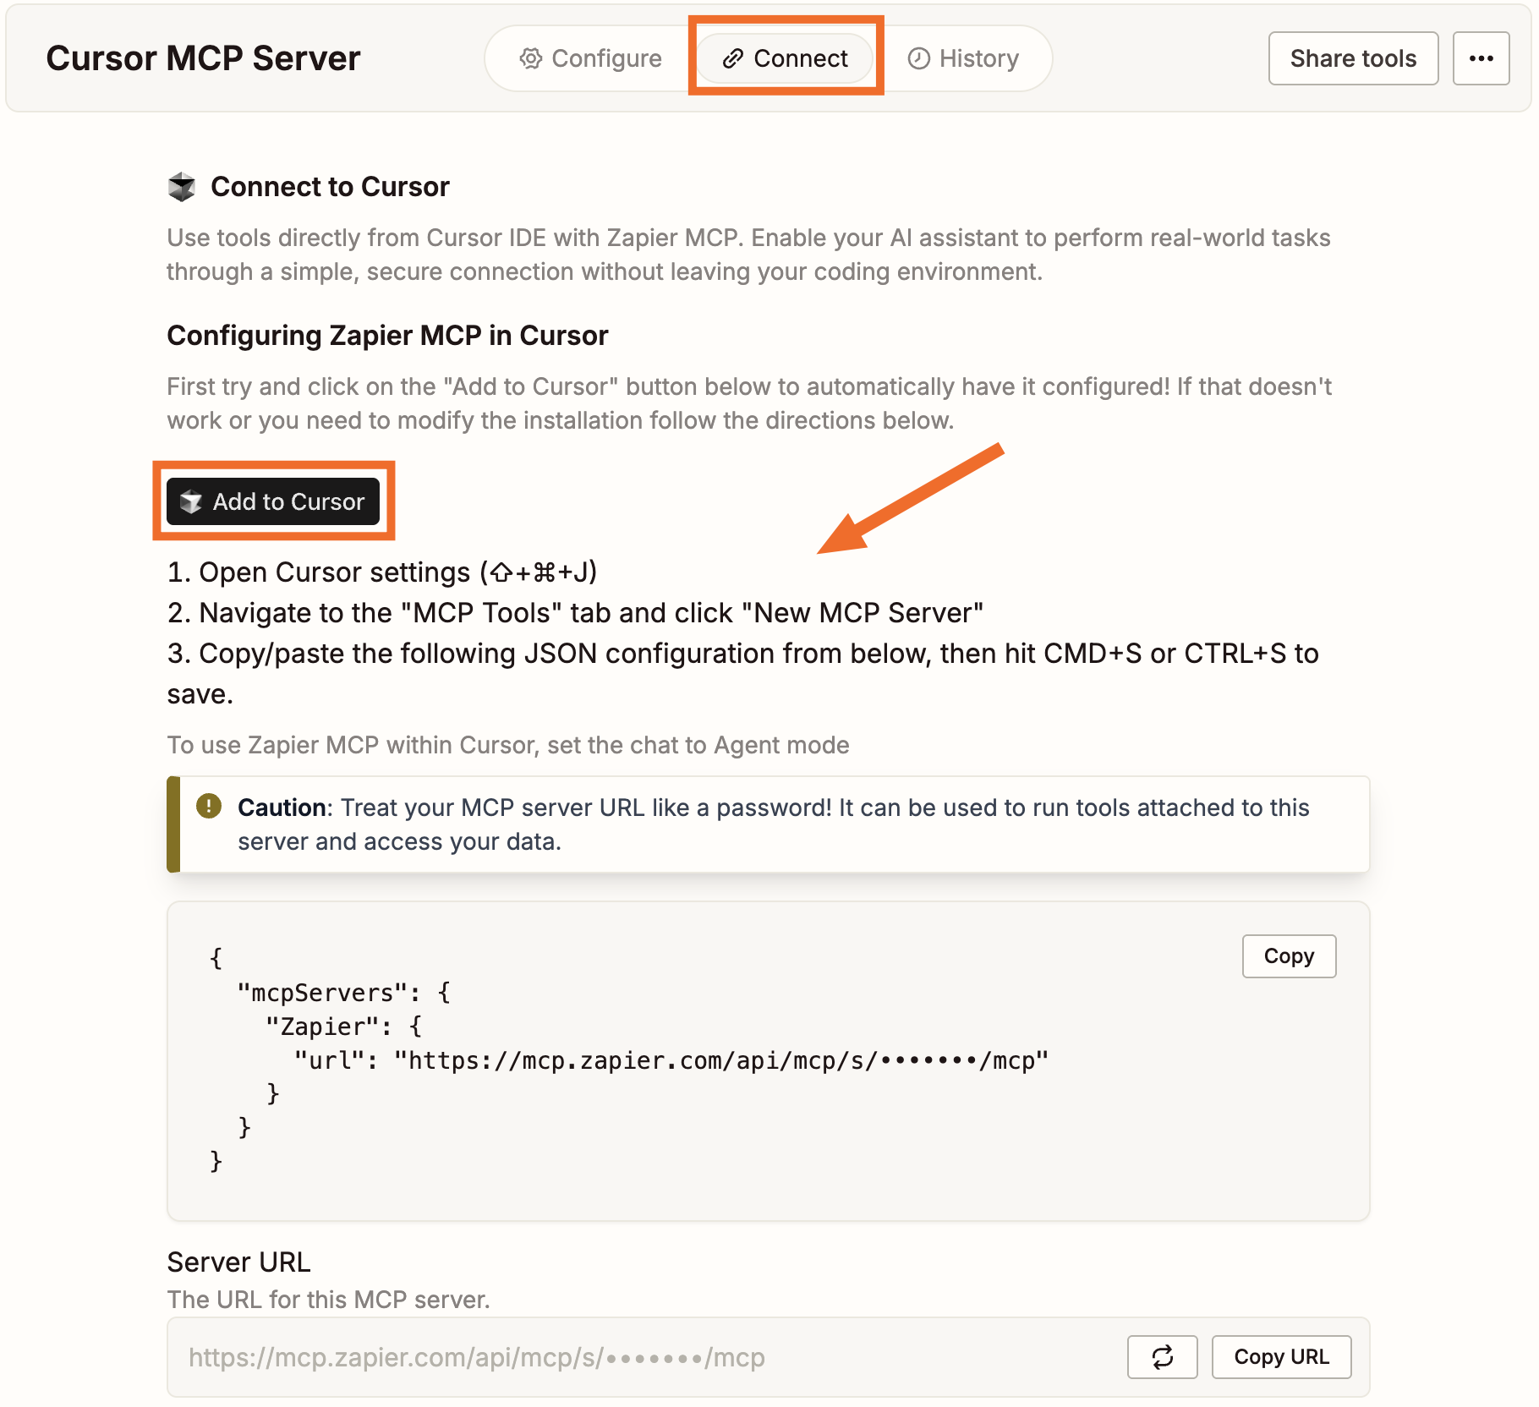This screenshot has height=1407, width=1539.
Task: Click the link icon beside Connect
Action: pos(734,57)
